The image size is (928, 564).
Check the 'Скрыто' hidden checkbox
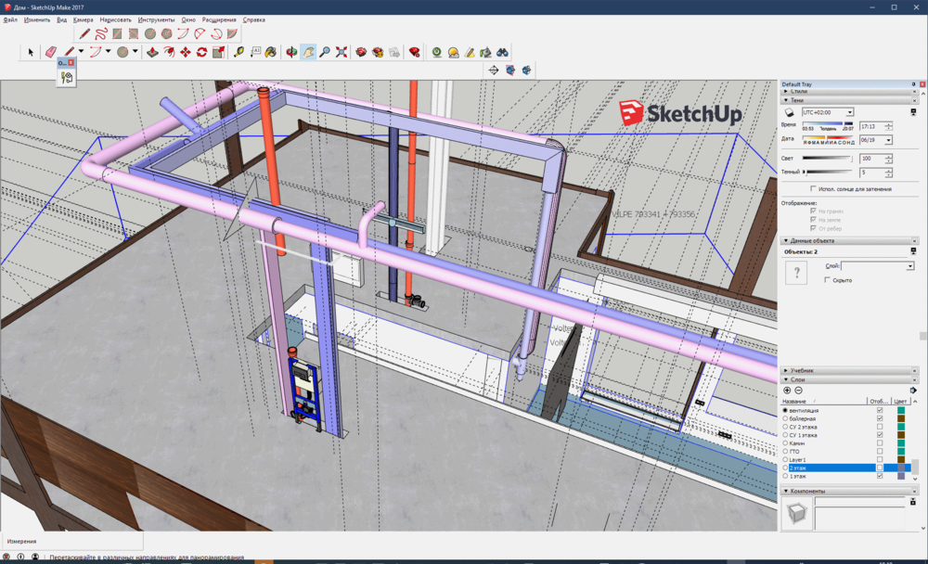click(x=828, y=279)
